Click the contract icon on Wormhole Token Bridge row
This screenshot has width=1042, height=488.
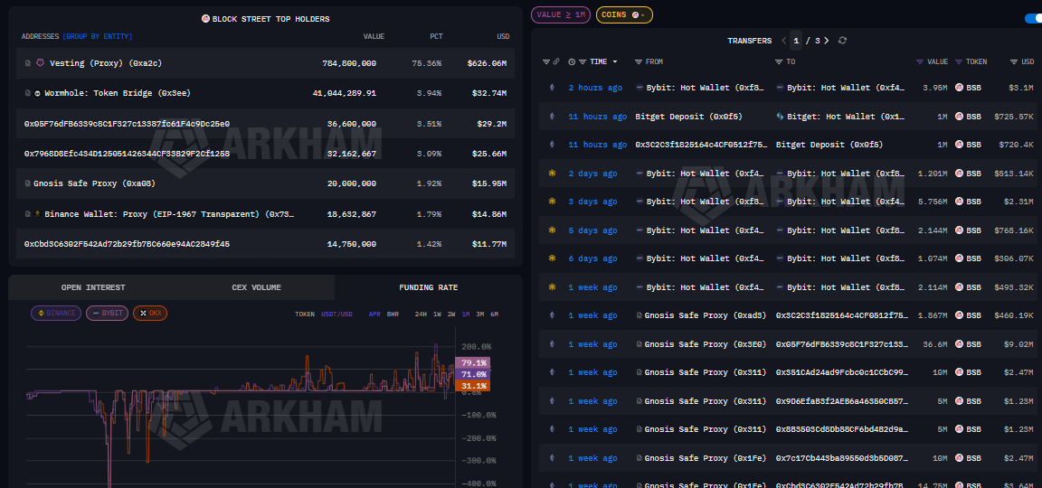27,94
